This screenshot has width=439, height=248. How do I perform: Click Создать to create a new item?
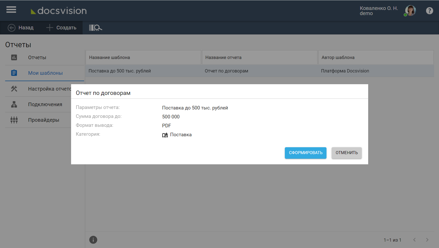click(x=61, y=28)
